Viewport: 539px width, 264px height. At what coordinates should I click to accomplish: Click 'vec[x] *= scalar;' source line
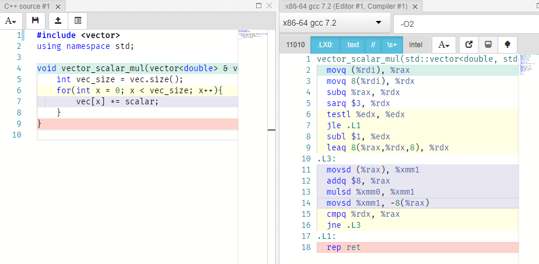(x=117, y=101)
